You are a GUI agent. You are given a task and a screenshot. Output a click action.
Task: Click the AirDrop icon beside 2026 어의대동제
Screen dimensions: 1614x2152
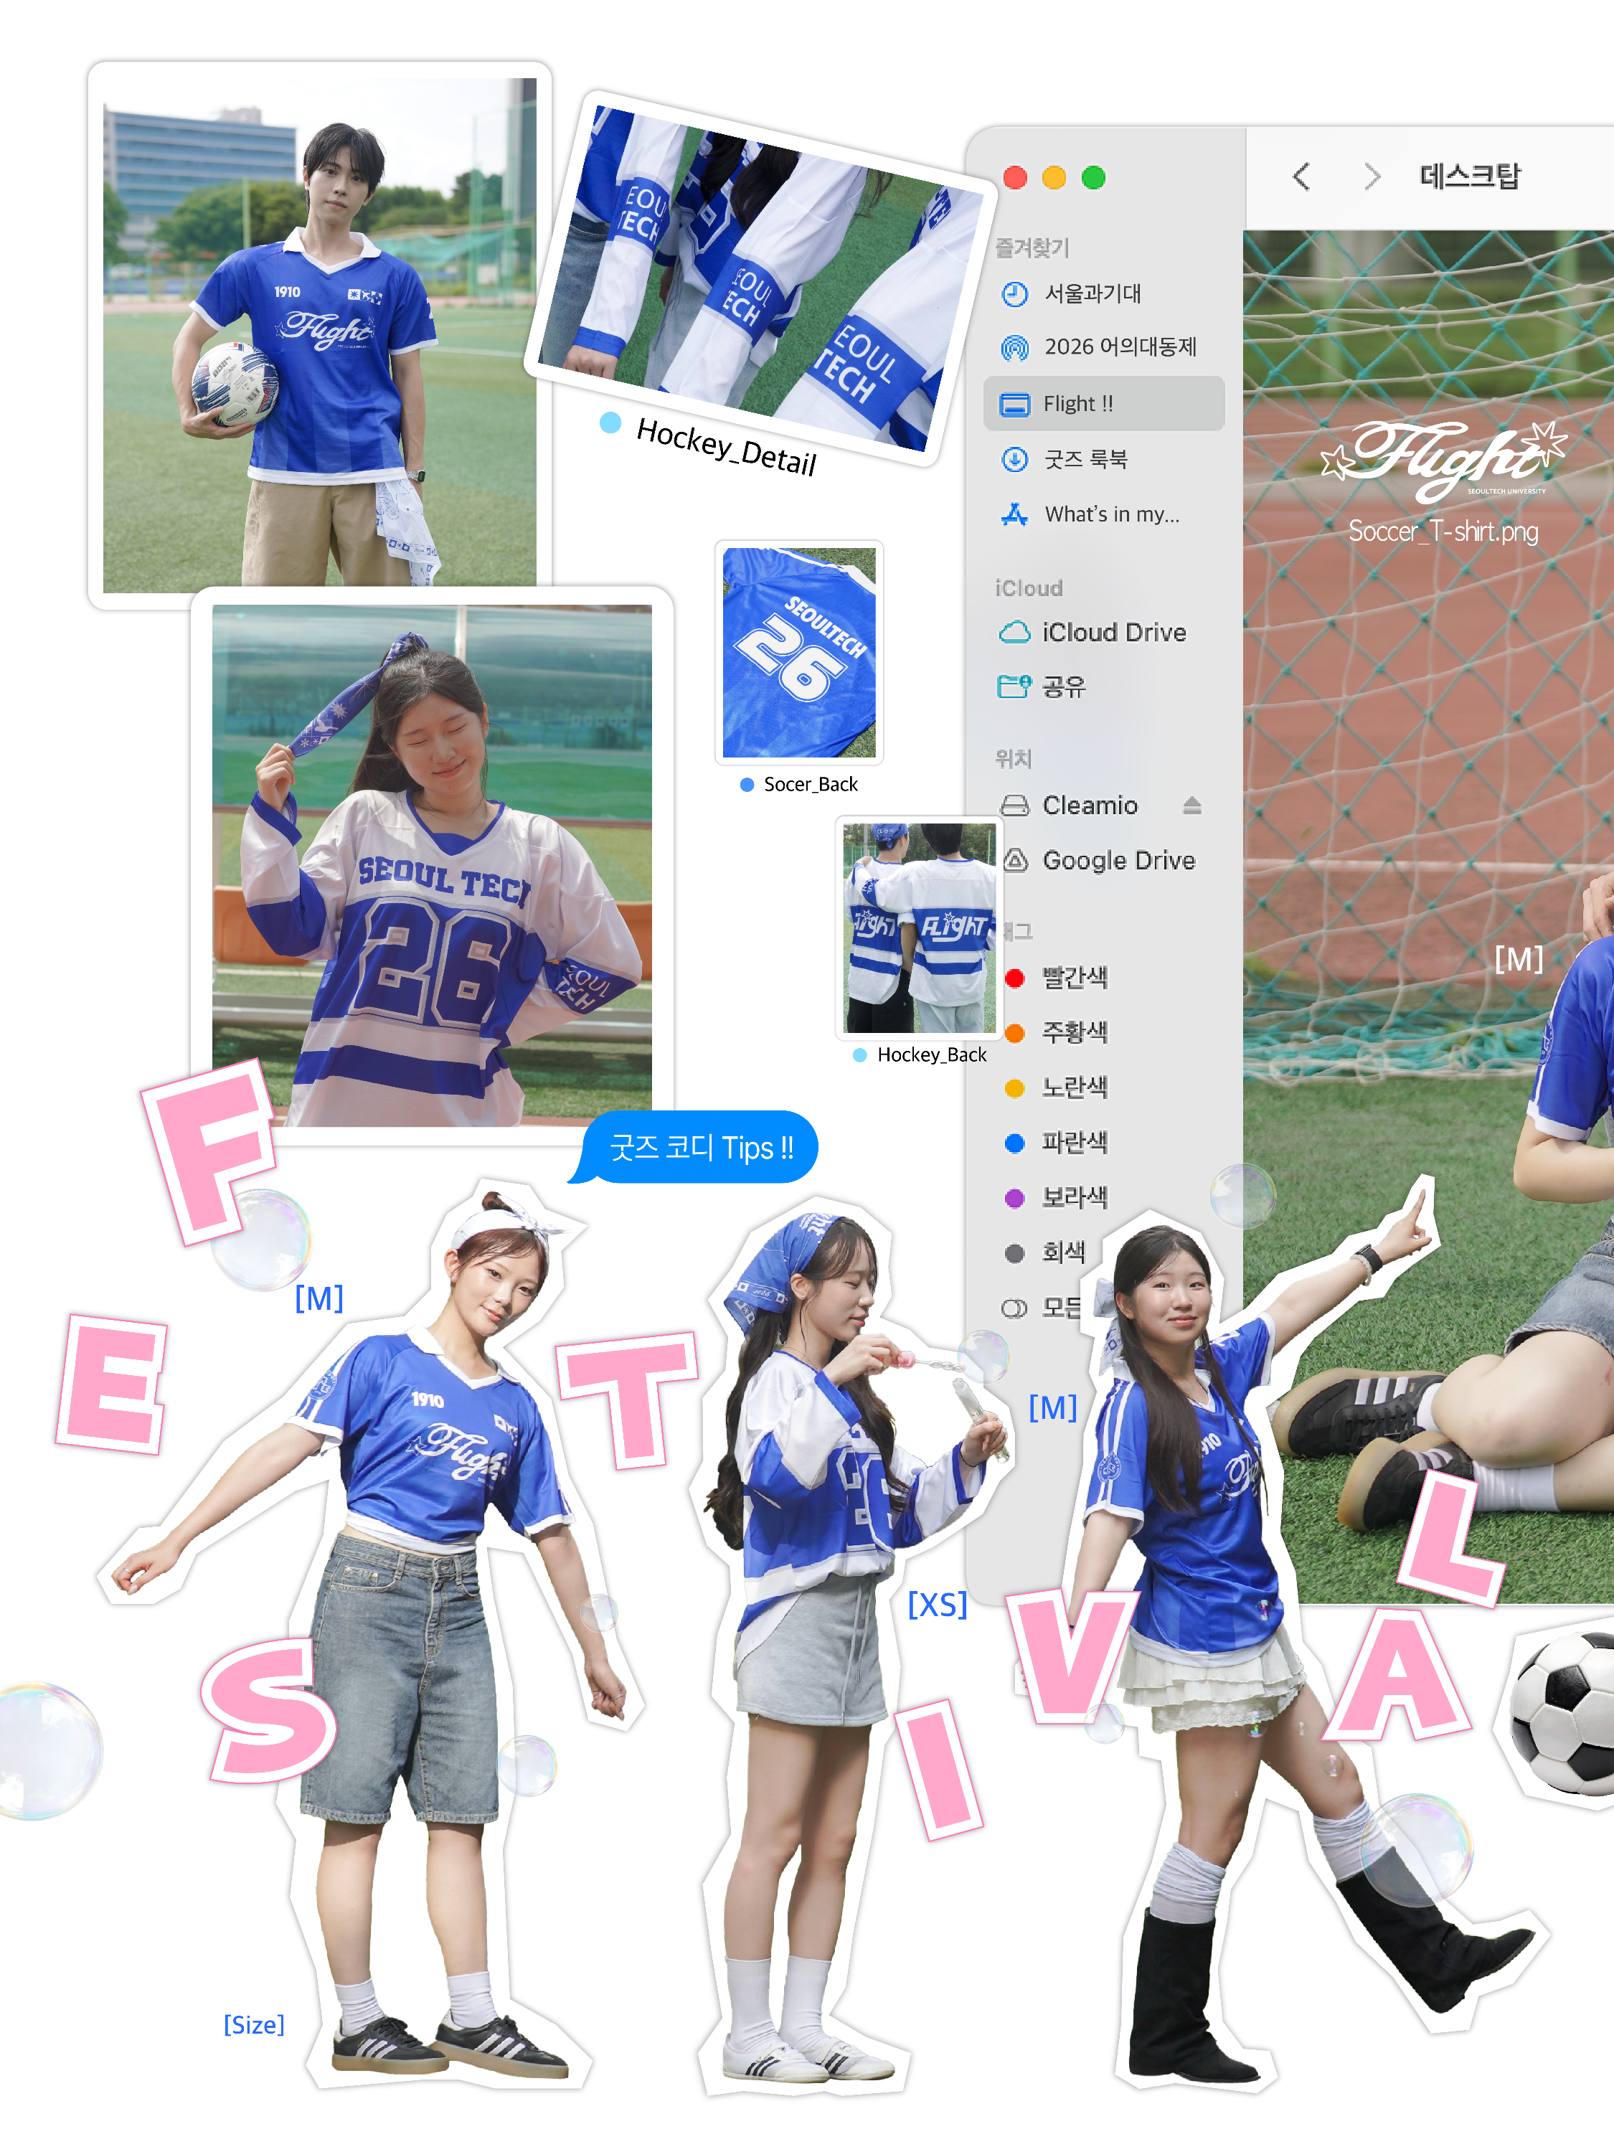click(x=1015, y=347)
